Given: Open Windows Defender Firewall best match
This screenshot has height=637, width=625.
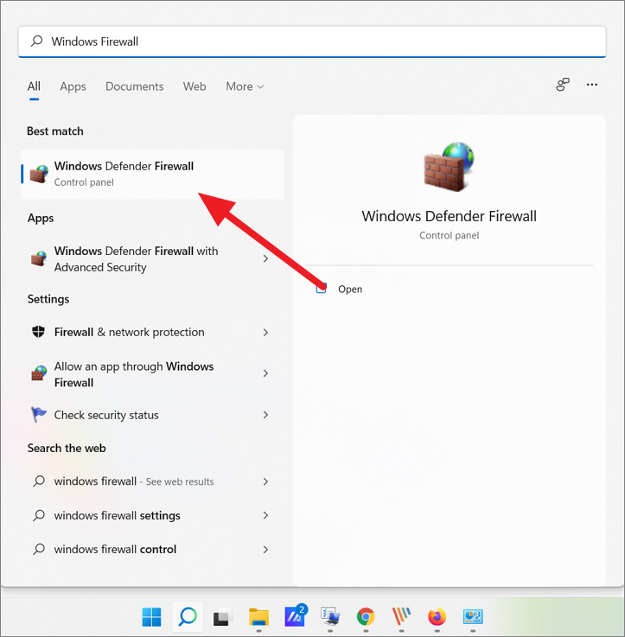Looking at the screenshot, I should tap(153, 174).
